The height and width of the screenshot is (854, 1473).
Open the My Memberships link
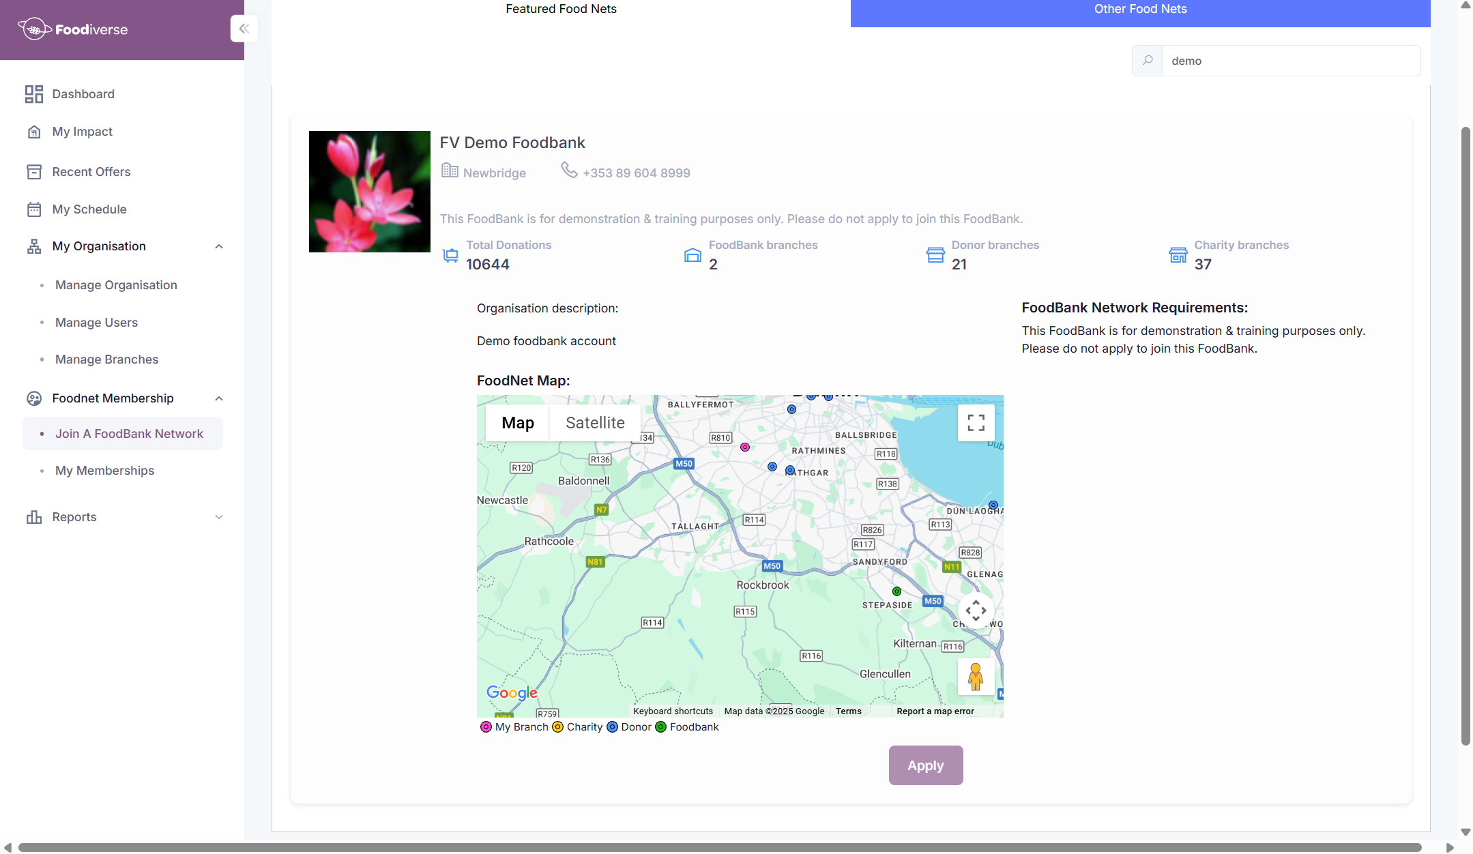pos(104,471)
